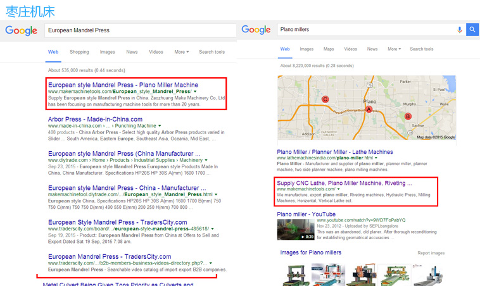This screenshot has height=286, width=480.
Task: Click 'Map data ©2015 Google' map attribution
Action: click(x=436, y=137)
